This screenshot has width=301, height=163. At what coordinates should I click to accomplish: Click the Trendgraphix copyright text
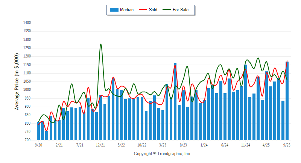pos(162,154)
